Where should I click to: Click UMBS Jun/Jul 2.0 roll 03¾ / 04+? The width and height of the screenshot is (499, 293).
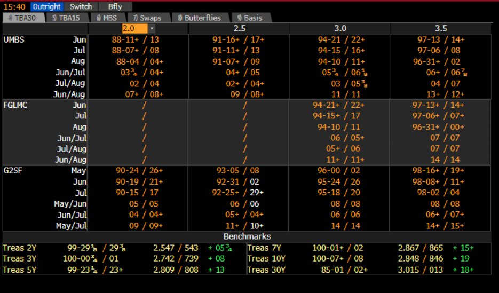click(x=142, y=73)
